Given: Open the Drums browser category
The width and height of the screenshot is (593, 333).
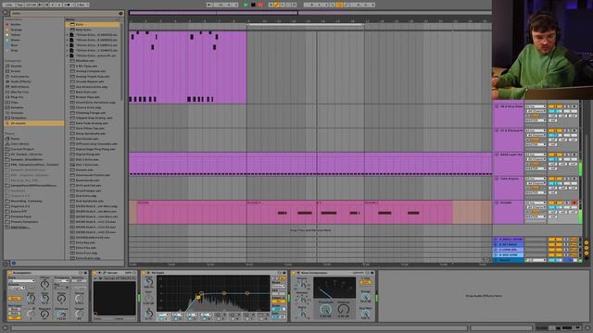Looking at the screenshot, I should (16, 71).
